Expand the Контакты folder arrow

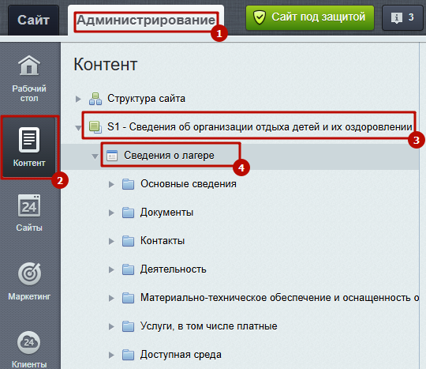(111, 241)
